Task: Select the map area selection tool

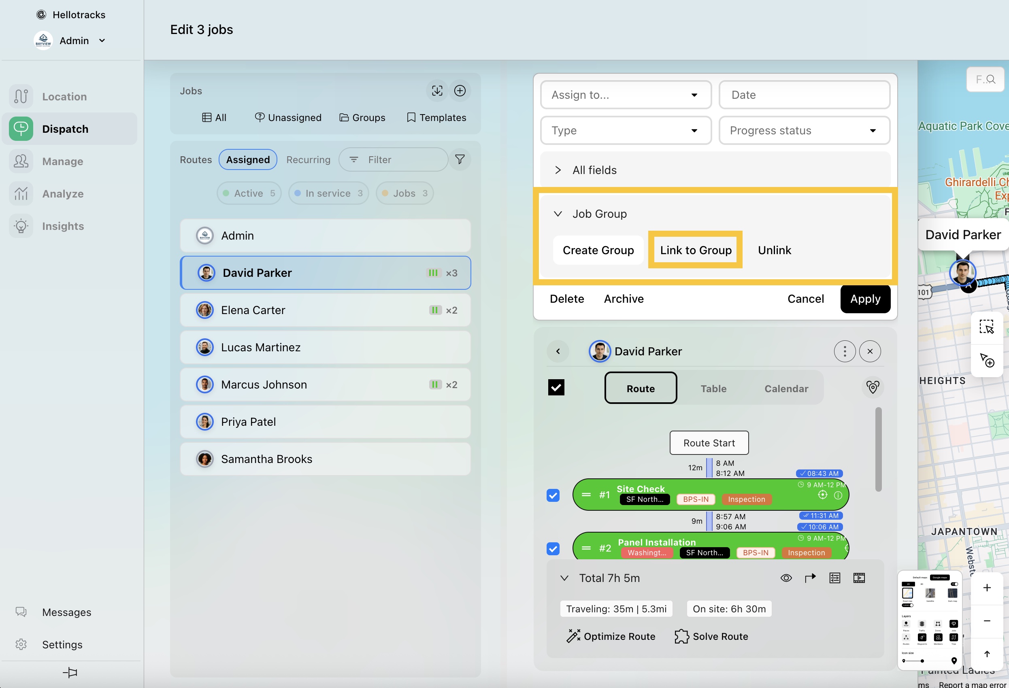Action: click(986, 327)
